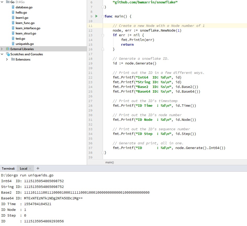The width and height of the screenshot is (247, 226).
Task: Click fold end marker at line 16
Action: pyautogui.click(x=103, y=49)
